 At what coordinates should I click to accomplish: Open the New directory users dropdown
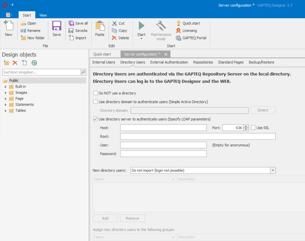[273, 170]
